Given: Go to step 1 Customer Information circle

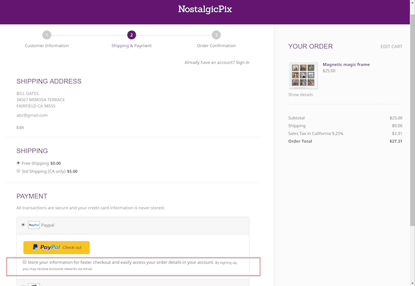Looking at the screenshot, I should coord(47,35).
